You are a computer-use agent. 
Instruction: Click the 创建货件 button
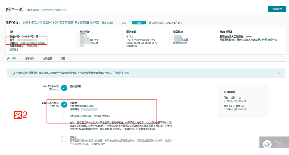(x=277, y=9)
